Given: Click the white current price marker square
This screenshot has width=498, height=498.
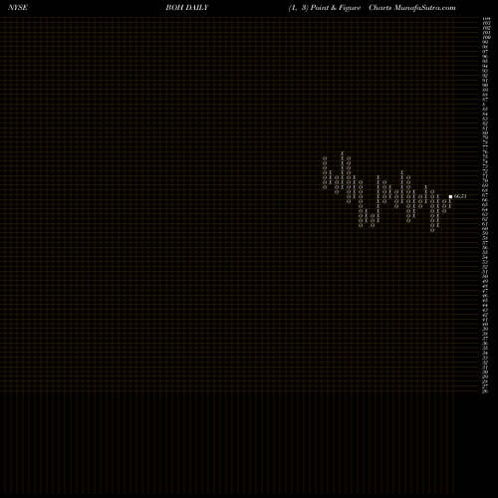Looking at the screenshot, I should 450,196.
